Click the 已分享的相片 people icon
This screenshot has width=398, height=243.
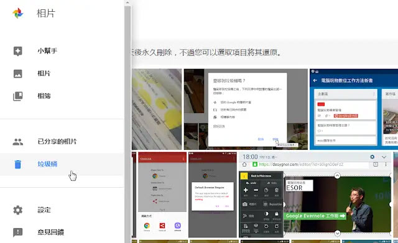click(18, 142)
